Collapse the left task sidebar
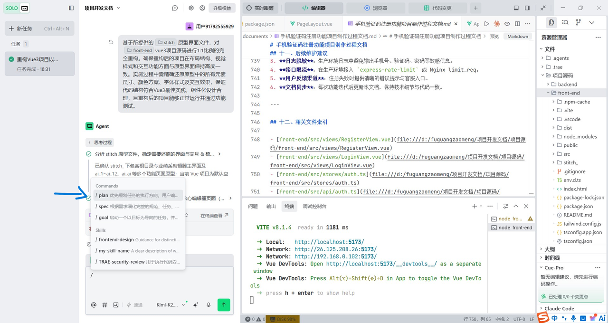 [x=71, y=8]
